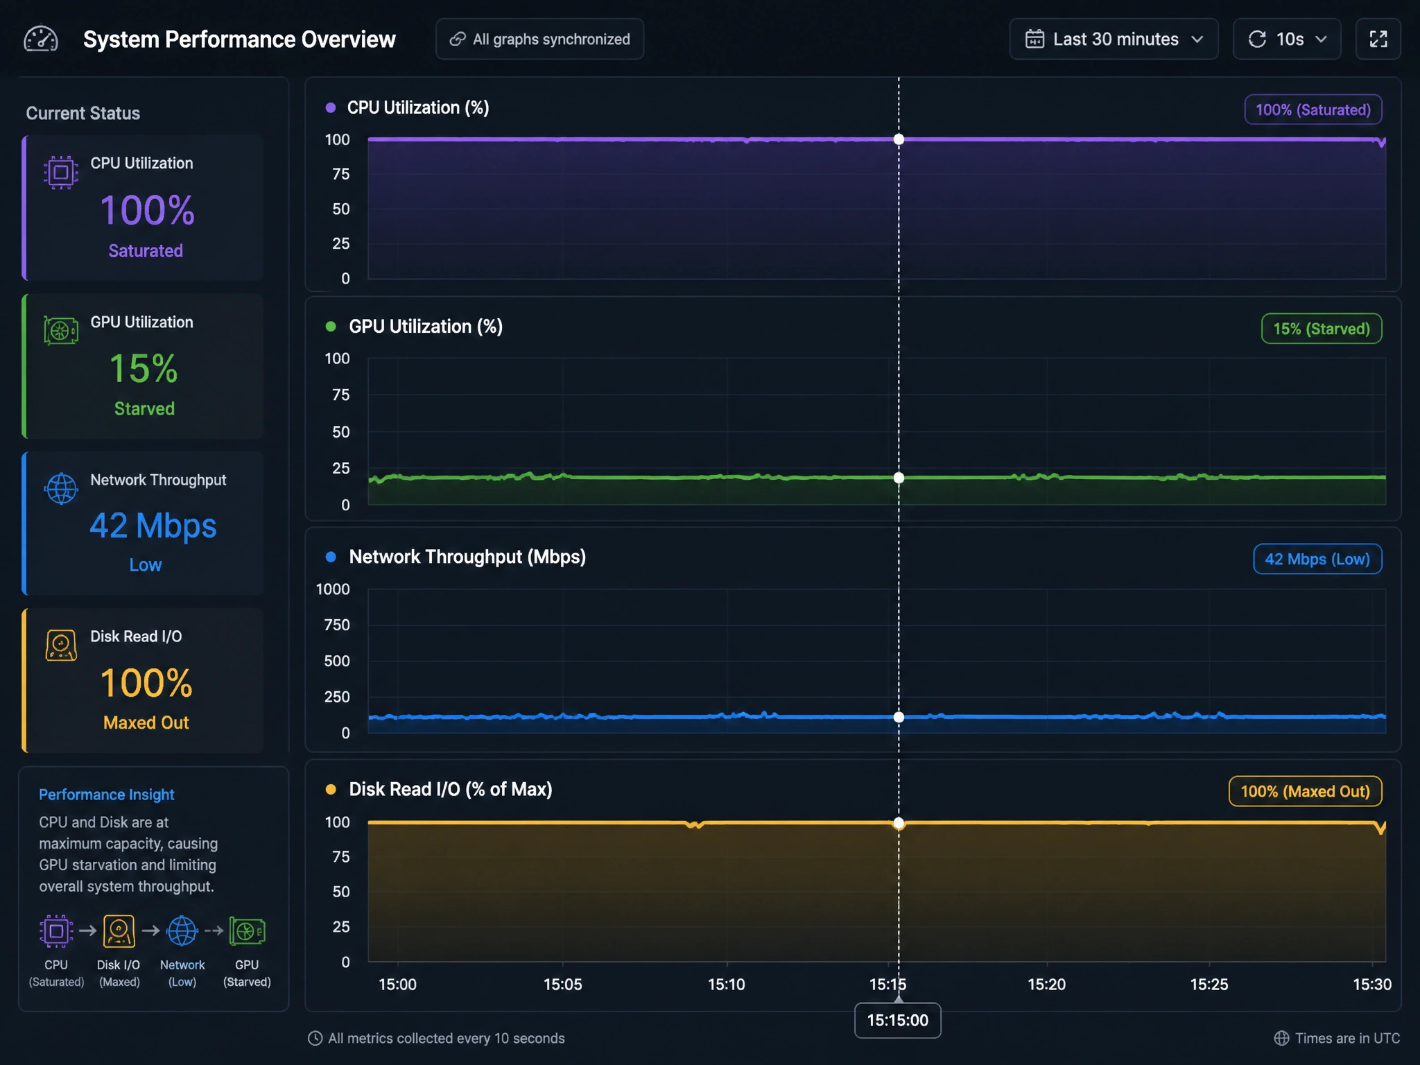Click the Current Status heading
The image size is (1420, 1065).
pos(83,113)
